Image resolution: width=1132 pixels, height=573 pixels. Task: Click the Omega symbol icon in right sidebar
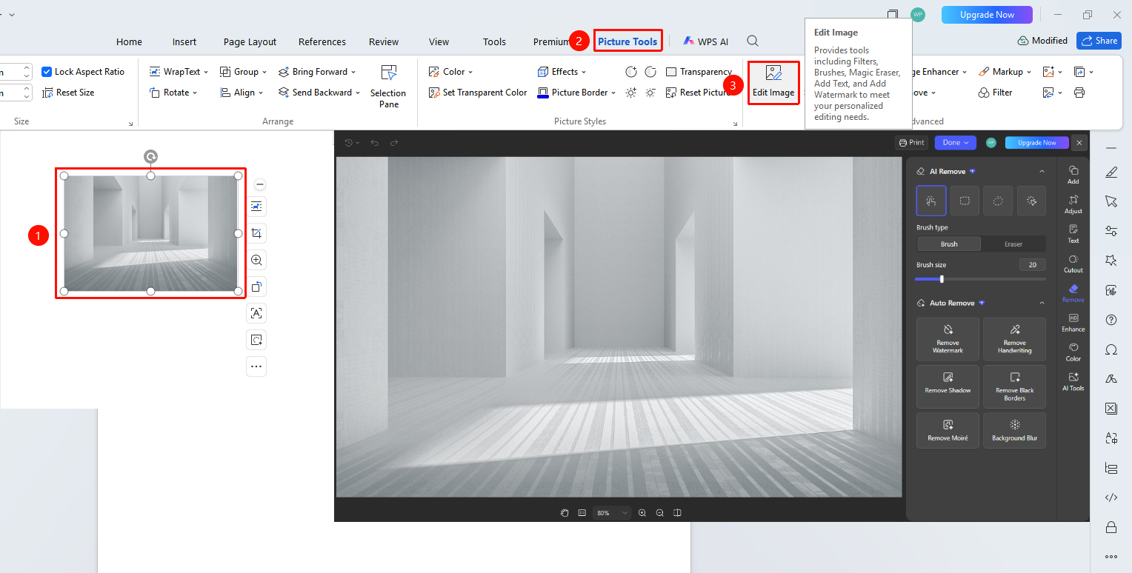(1111, 349)
